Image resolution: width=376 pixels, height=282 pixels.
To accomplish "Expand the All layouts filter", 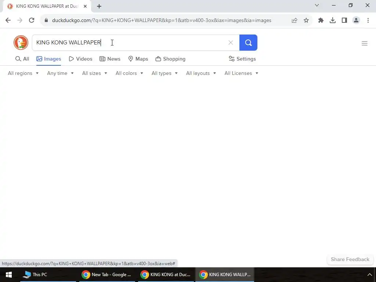I will click(x=201, y=73).
